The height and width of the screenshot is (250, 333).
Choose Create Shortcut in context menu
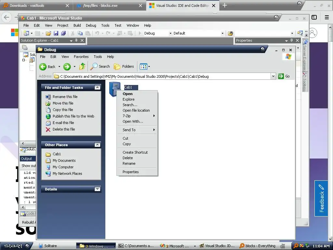tap(137, 152)
